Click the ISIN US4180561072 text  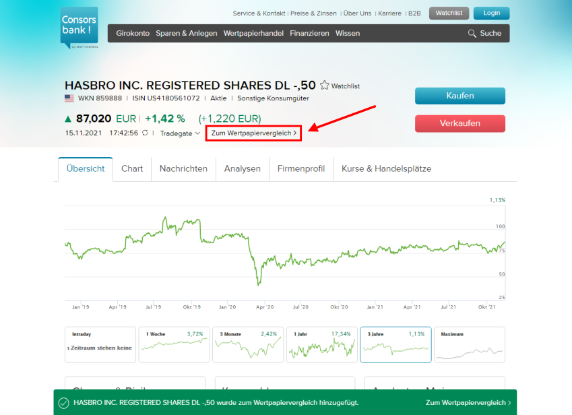click(166, 98)
